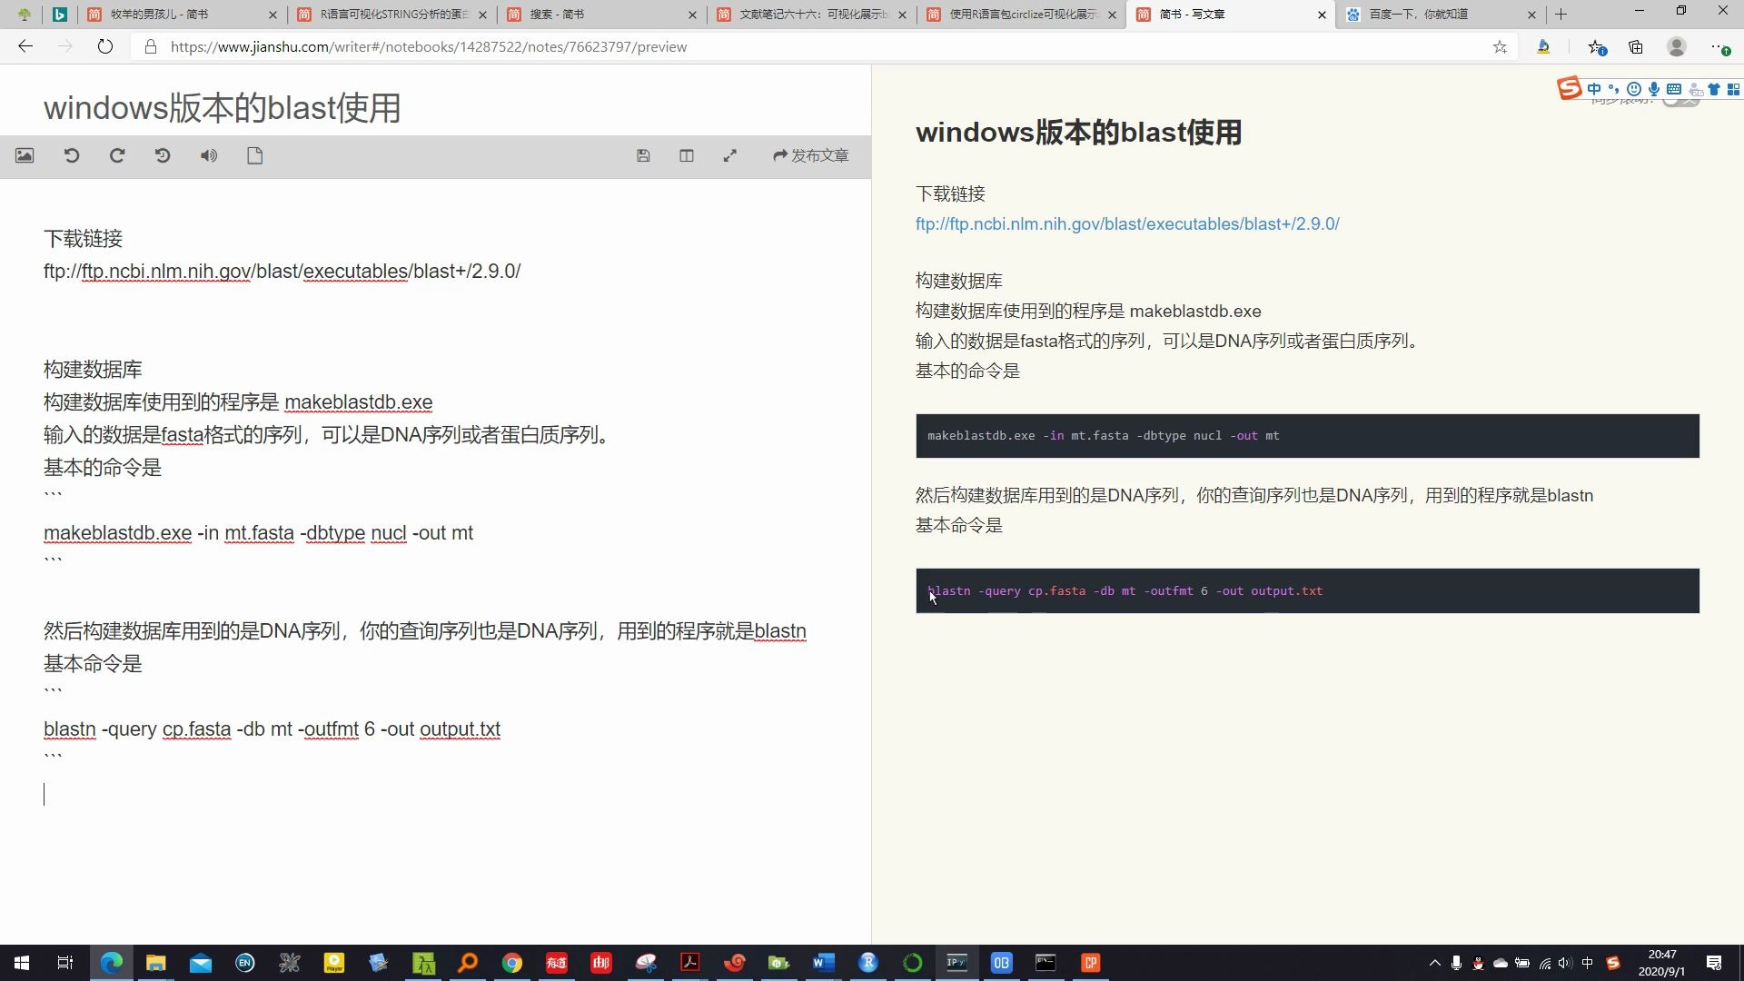Viewport: 1744px width, 981px height.
Task: Click the redo arrow icon
Action: 117,155
